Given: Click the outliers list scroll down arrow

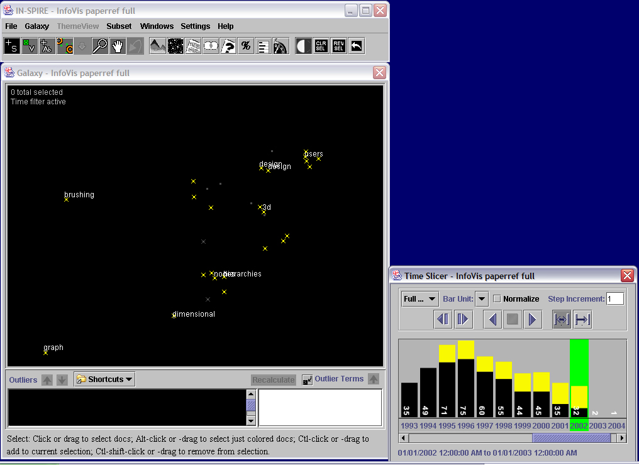Looking at the screenshot, I should click(x=251, y=421).
